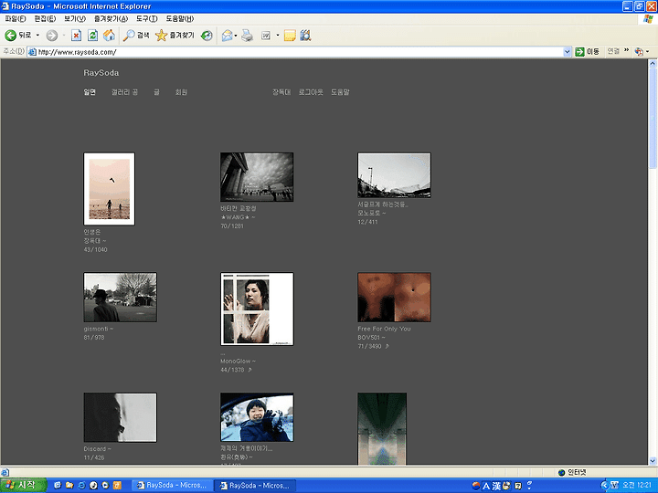Click the toolbar icon right of Links chevron
This screenshot has width=658, height=493.
pyautogui.click(x=639, y=51)
